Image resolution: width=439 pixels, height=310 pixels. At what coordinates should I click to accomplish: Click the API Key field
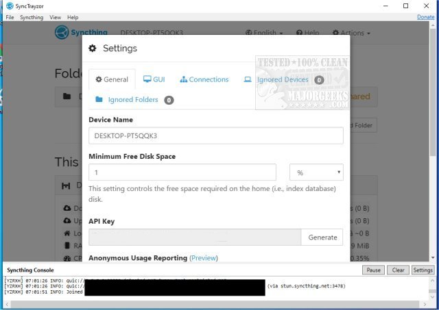pos(195,237)
